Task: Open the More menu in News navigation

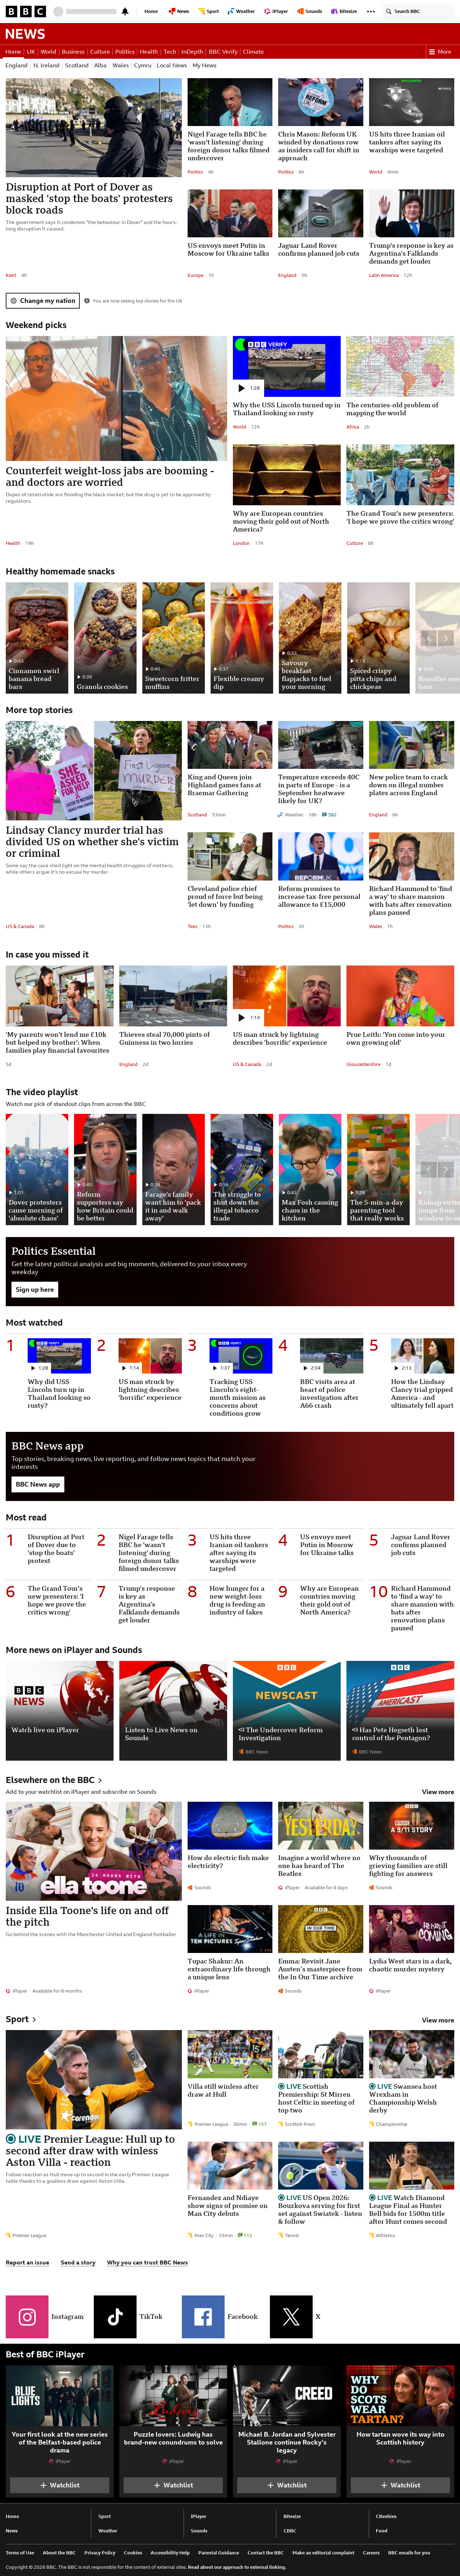Action: tap(440, 51)
